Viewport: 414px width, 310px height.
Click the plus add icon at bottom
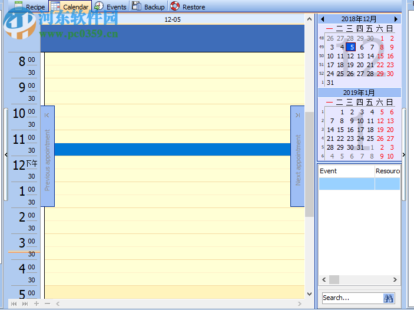(37, 304)
